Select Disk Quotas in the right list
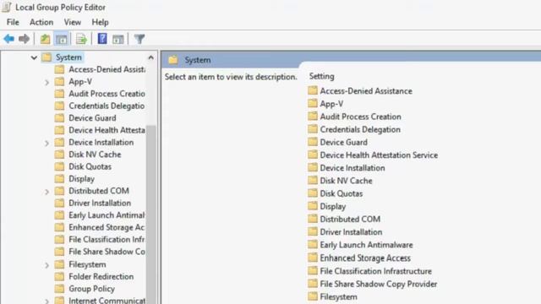The image size is (541, 304). pos(342,193)
